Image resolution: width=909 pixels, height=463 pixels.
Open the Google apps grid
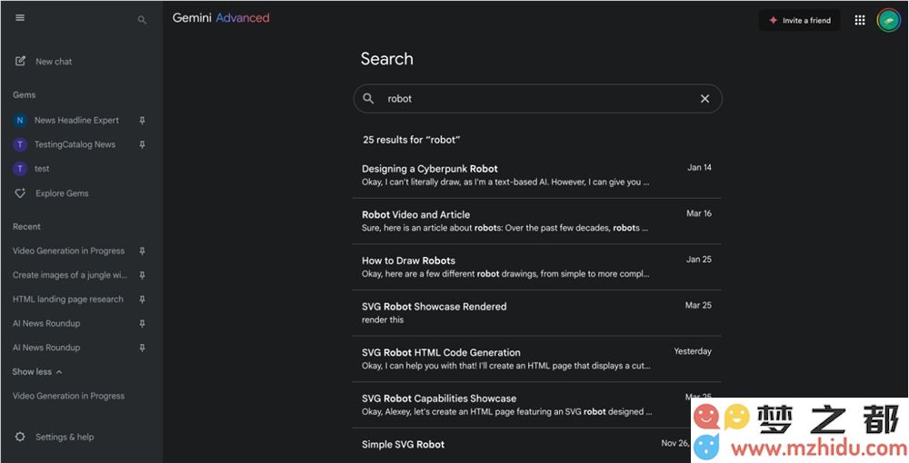860,20
